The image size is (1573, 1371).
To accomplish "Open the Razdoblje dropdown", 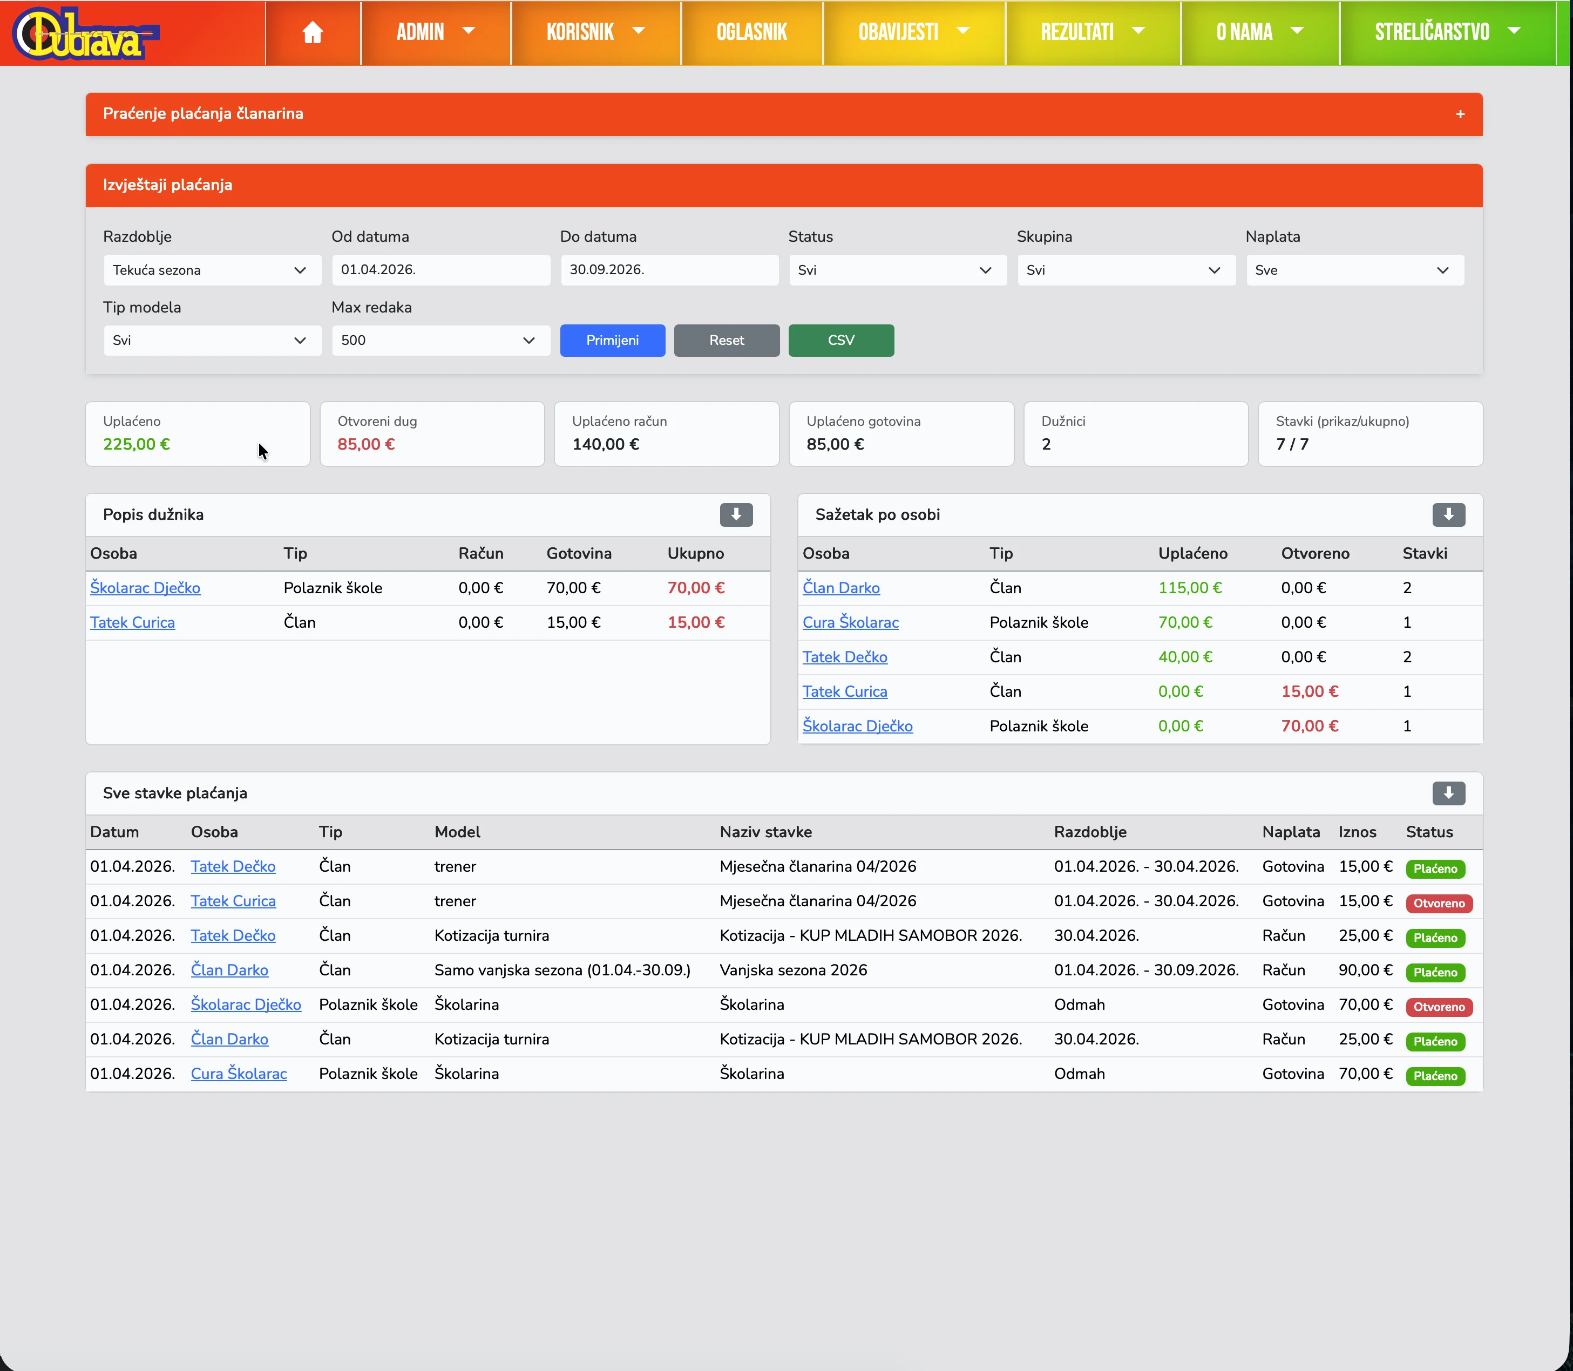I will (x=212, y=270).
